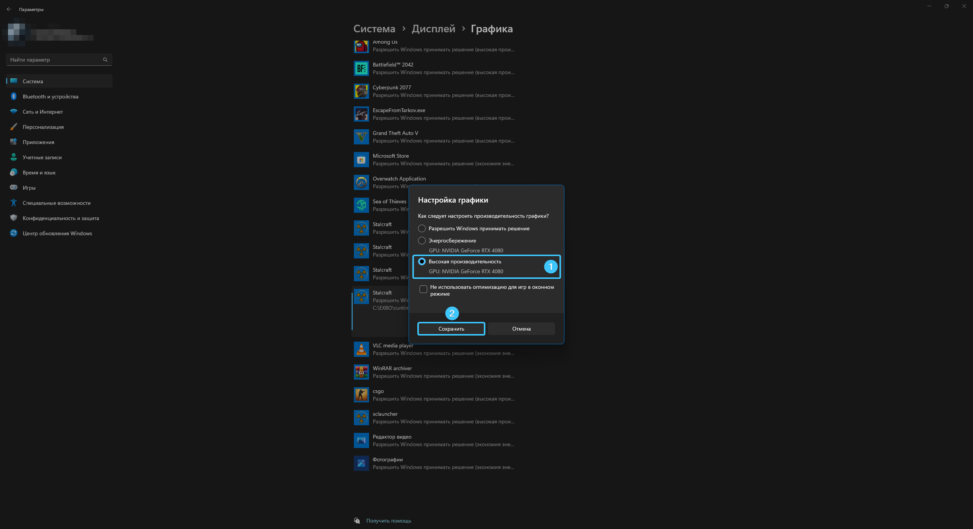Select Разрешить Windows принимать решение radio option
This screenshot has width=973, height=529.
(422, 228)
